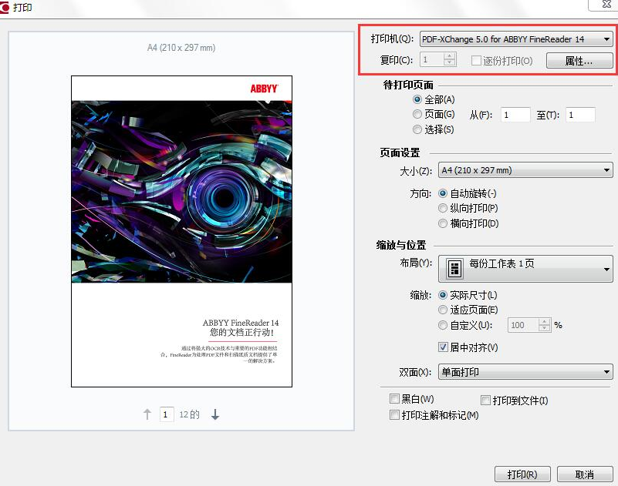Increase the custom scale percentage stepper

542,322
